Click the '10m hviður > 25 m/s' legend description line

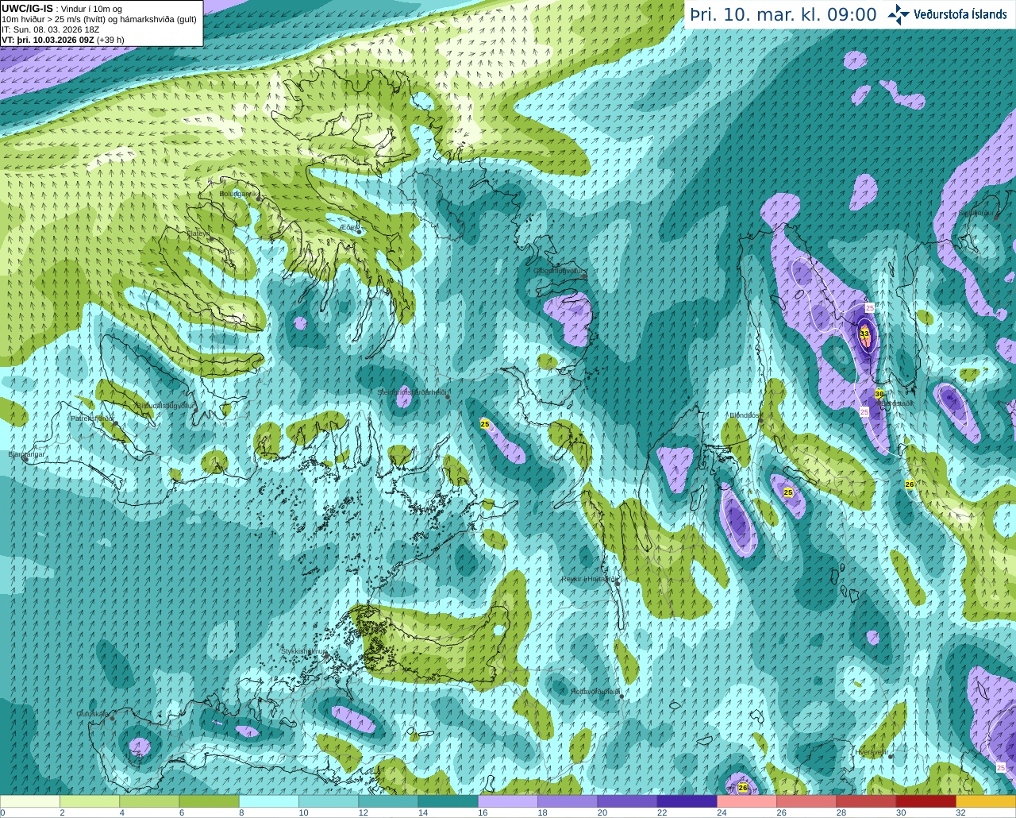(x=99, y=19)
